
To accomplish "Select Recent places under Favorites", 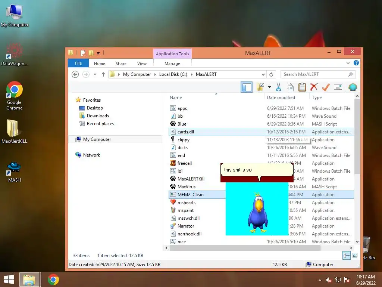I will click(100, 123).
